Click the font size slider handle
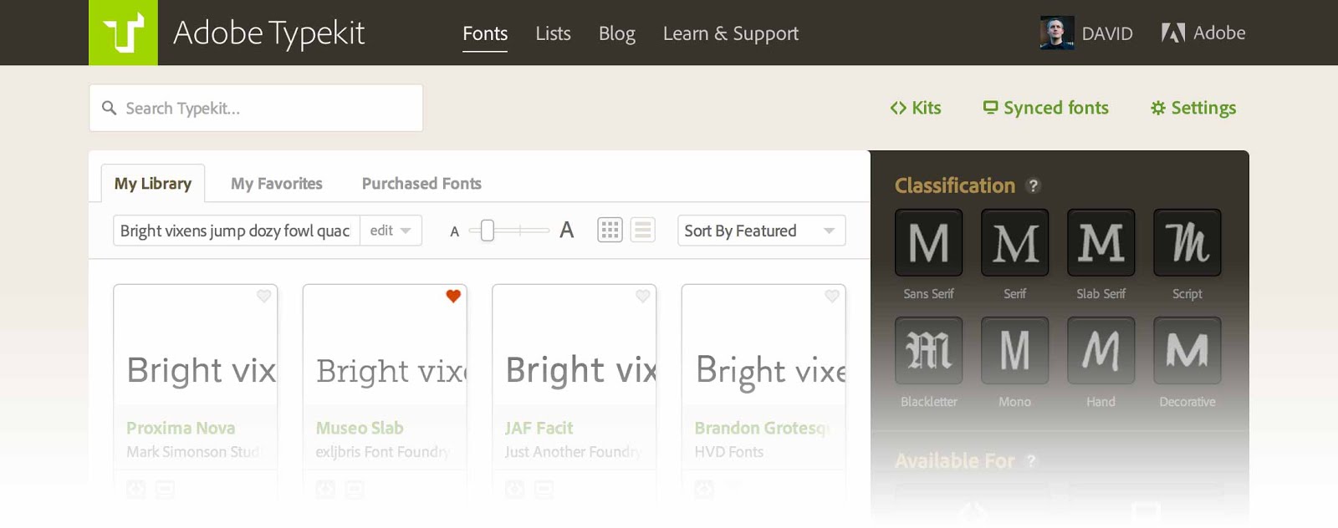The height and width of the screenshot is (528, 1338). pyautogui.click(x=488, y=230)
